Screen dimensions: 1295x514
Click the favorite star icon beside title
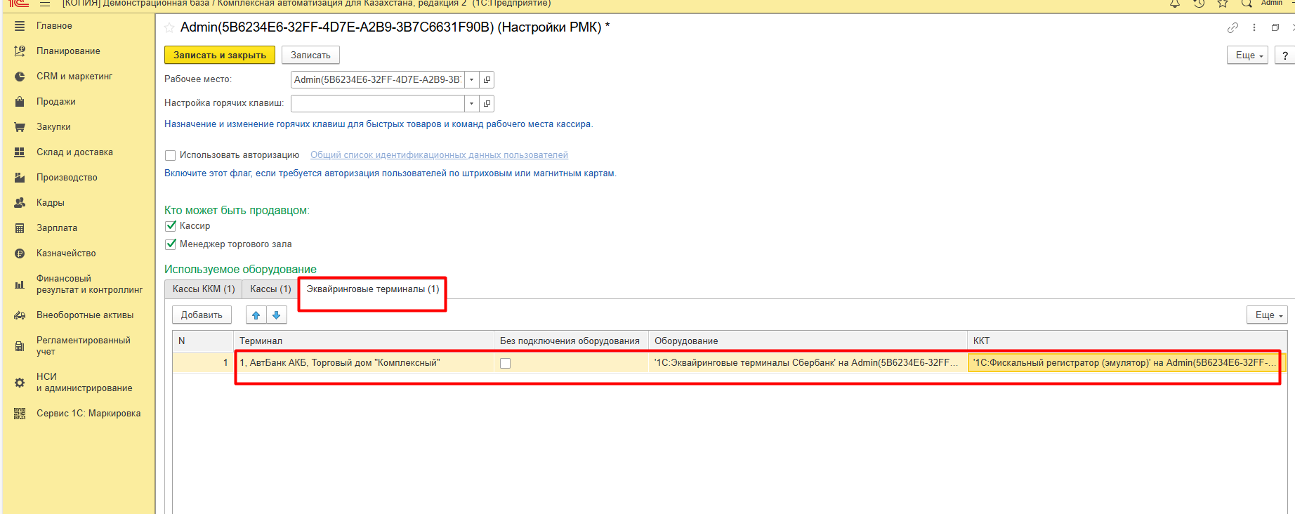pyautogui.click(x=169, y=28)
